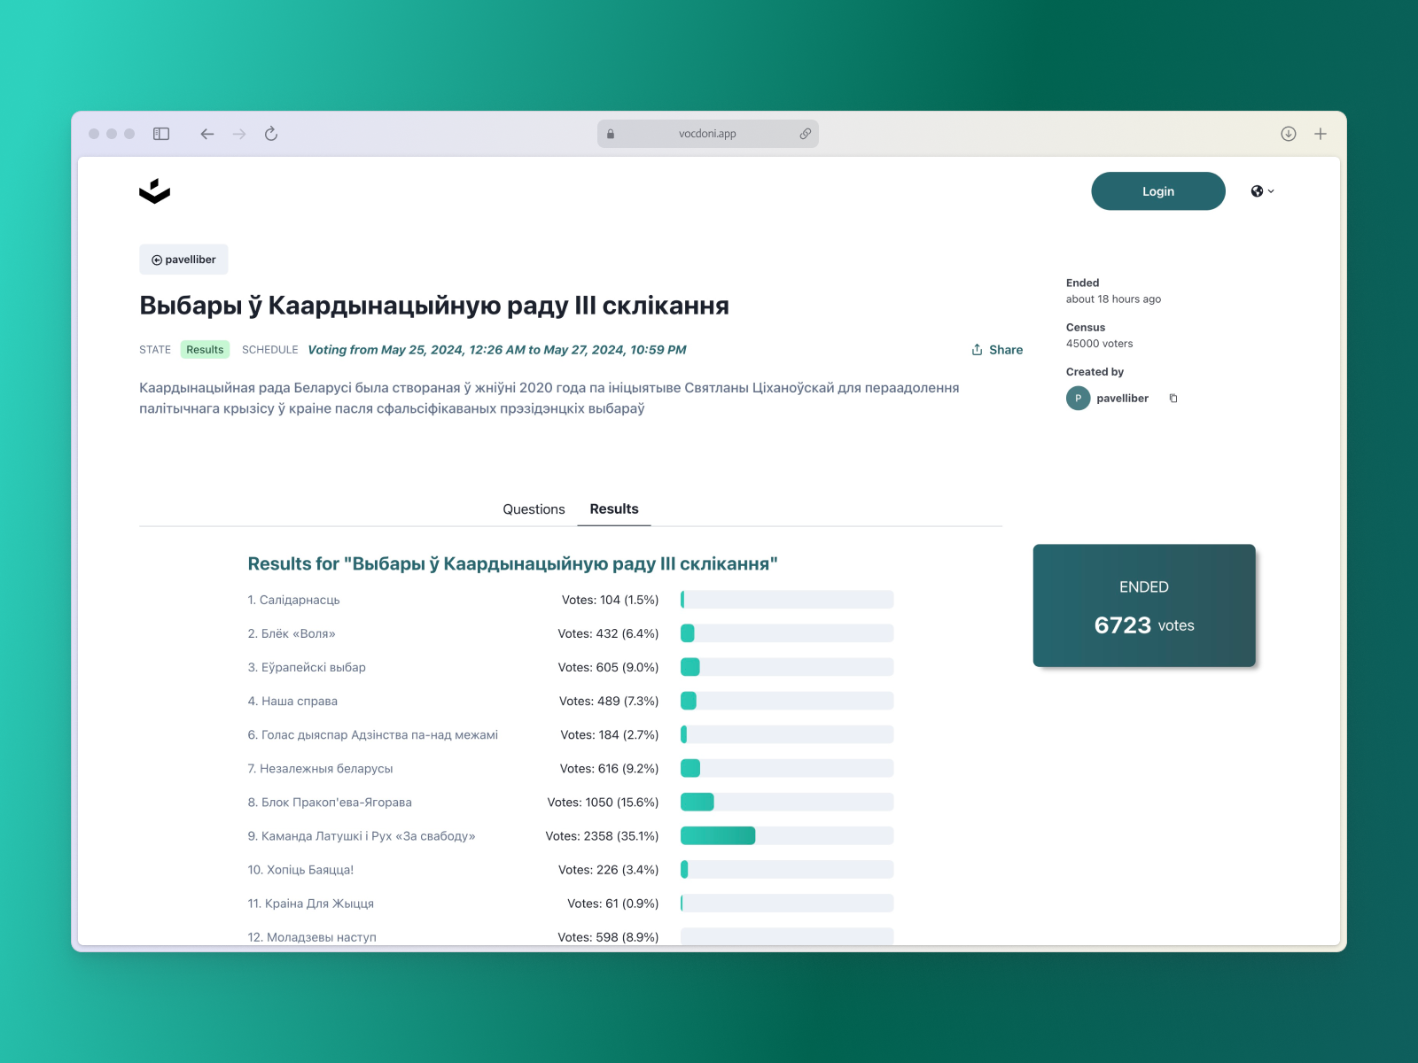Click the Блок Пракоп'ева-Ягорава progress bar

pyautogui.click(x=786, y=802)
